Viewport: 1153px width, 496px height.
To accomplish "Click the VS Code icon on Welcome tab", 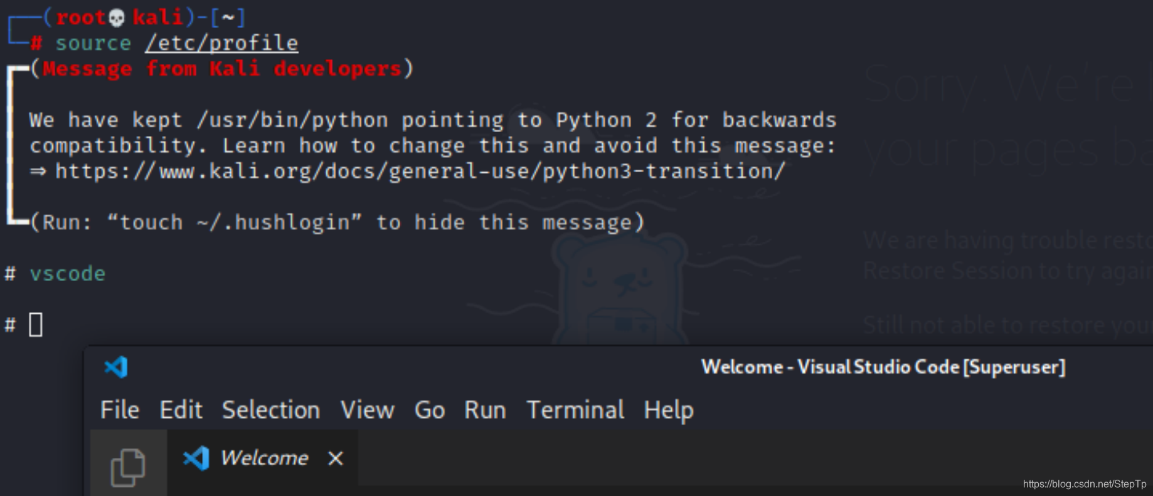I will 196,458.
